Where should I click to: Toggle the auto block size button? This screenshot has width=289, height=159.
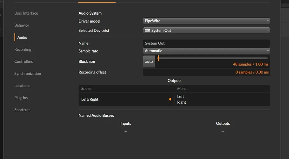tap(149, 61)
